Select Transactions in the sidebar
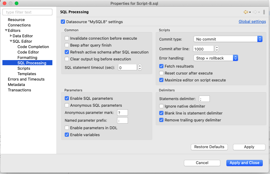 19,90
